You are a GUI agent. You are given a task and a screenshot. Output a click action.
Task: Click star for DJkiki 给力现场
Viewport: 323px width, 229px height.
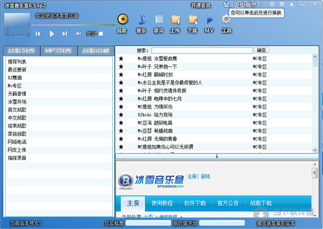(121, 115)
